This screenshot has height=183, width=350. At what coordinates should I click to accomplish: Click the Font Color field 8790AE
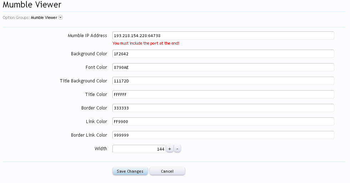pos(223,67)
